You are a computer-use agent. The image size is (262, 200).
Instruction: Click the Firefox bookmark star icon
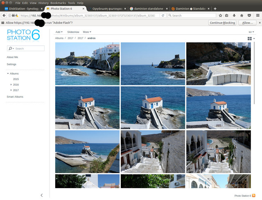[x=220, y=16]
